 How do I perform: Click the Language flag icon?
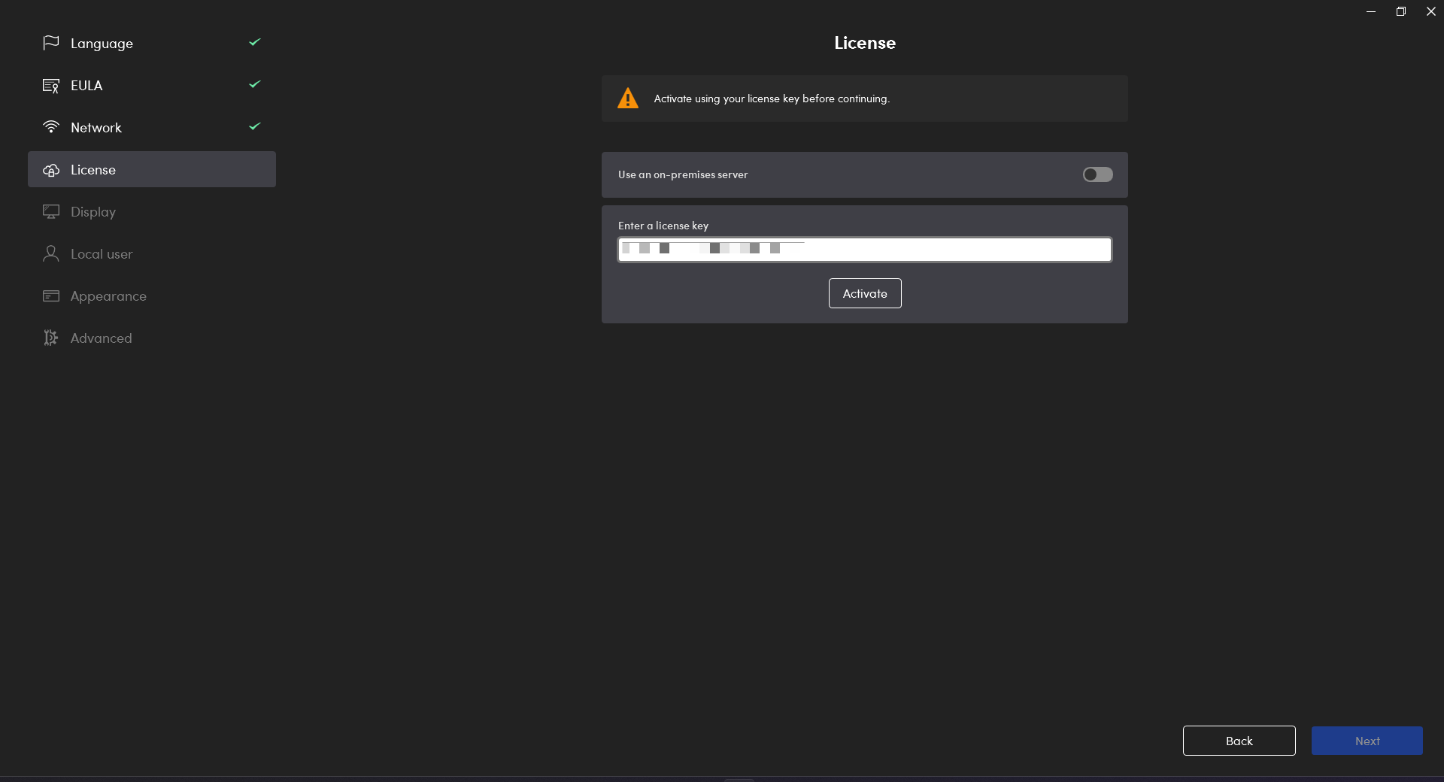[50, 43]
